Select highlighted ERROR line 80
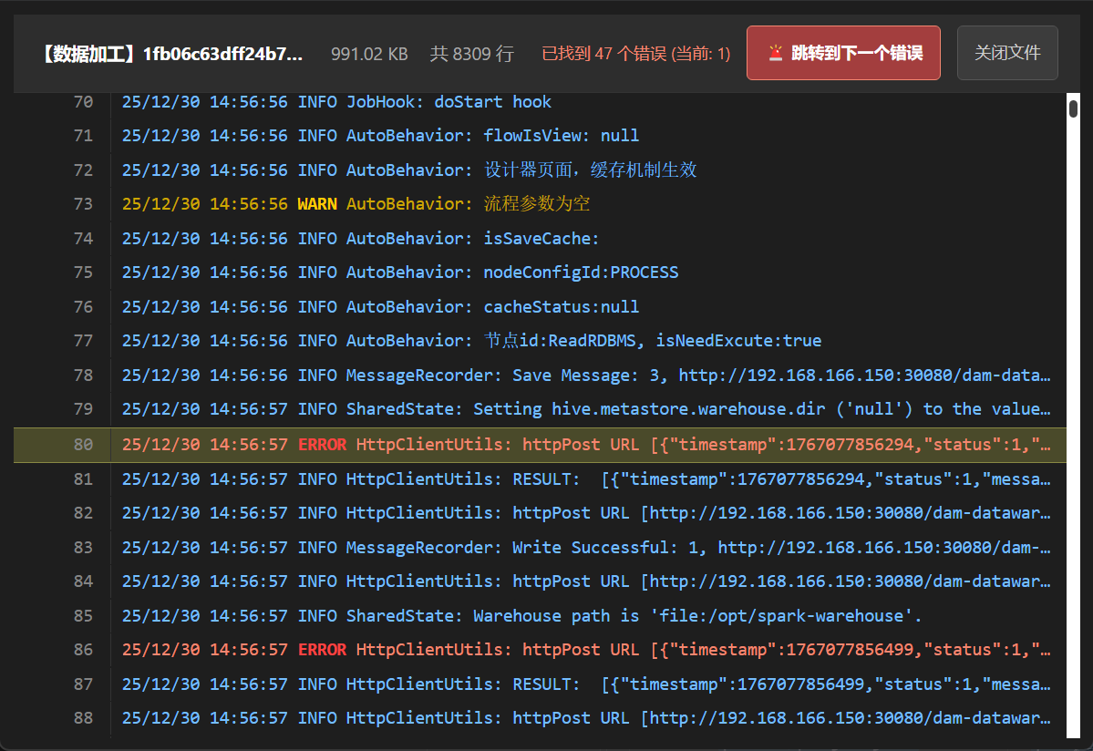The height and width of the screenshot is (751, 1093). (583, 445)
